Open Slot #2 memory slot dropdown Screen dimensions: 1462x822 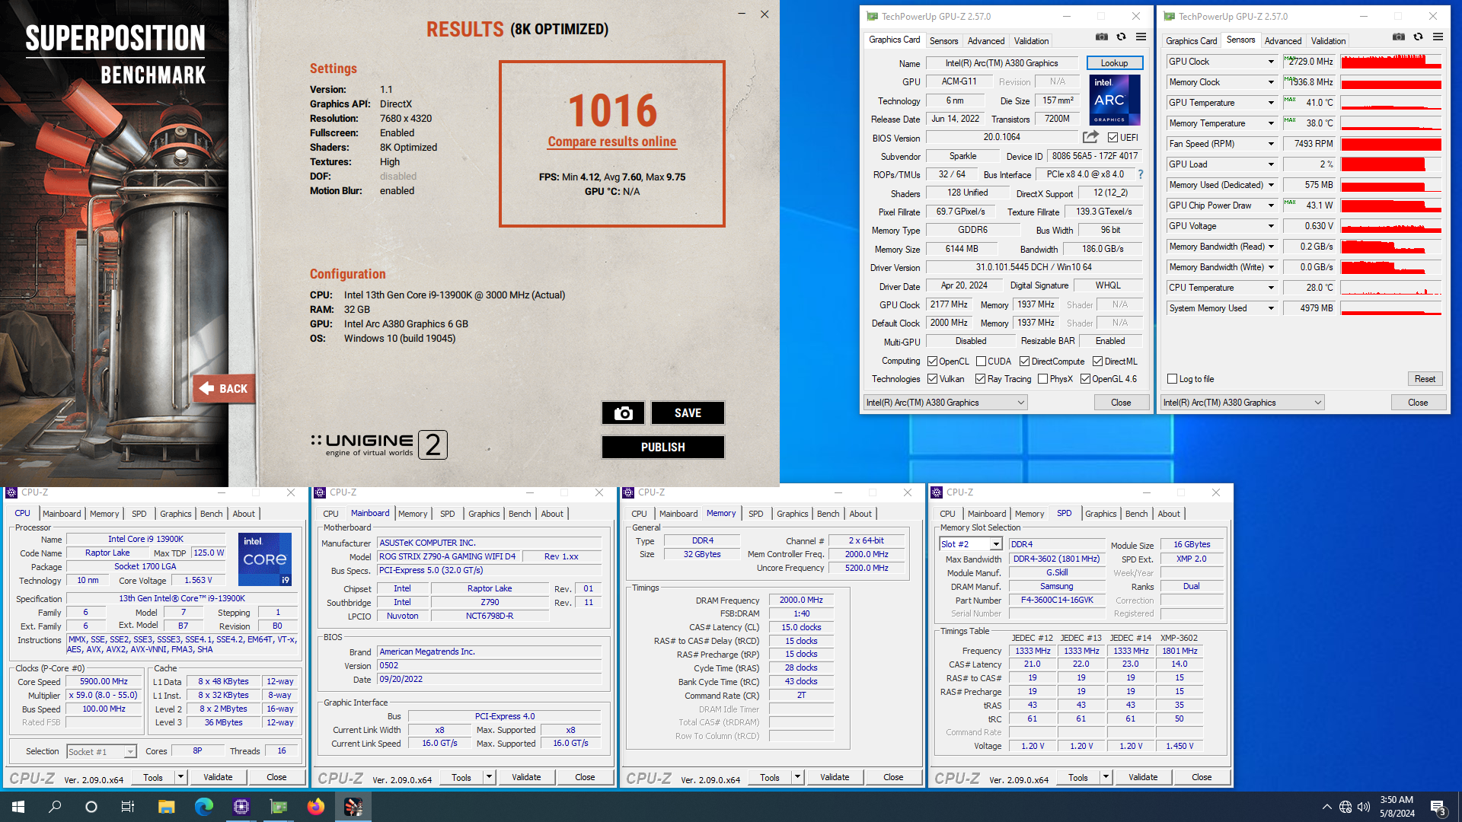point(971,544)
